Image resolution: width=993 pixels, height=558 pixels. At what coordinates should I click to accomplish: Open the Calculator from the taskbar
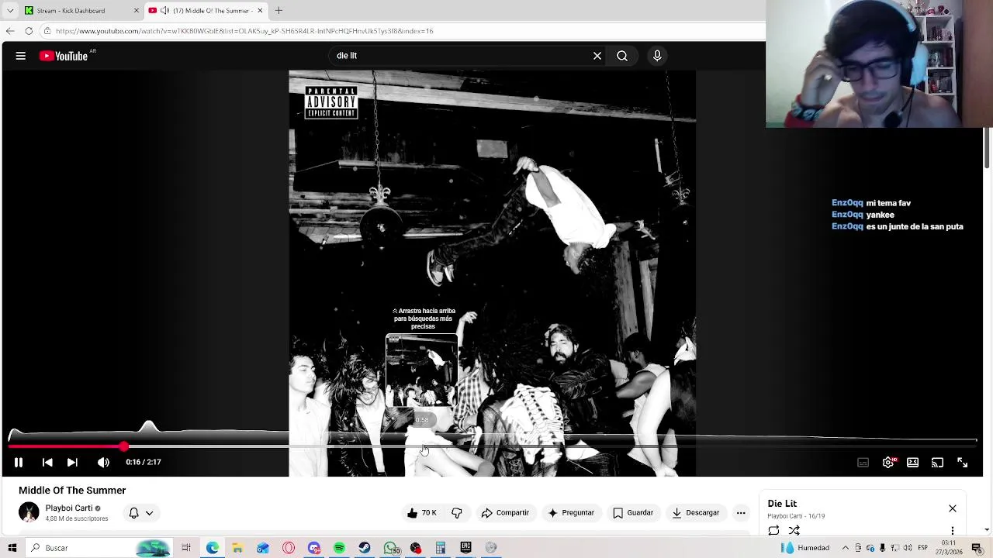coord(441,548)
